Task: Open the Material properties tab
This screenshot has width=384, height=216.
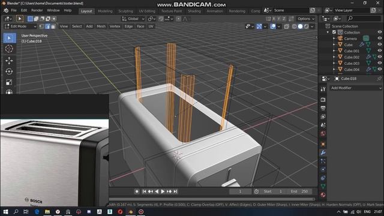Action: click(323, 195)
